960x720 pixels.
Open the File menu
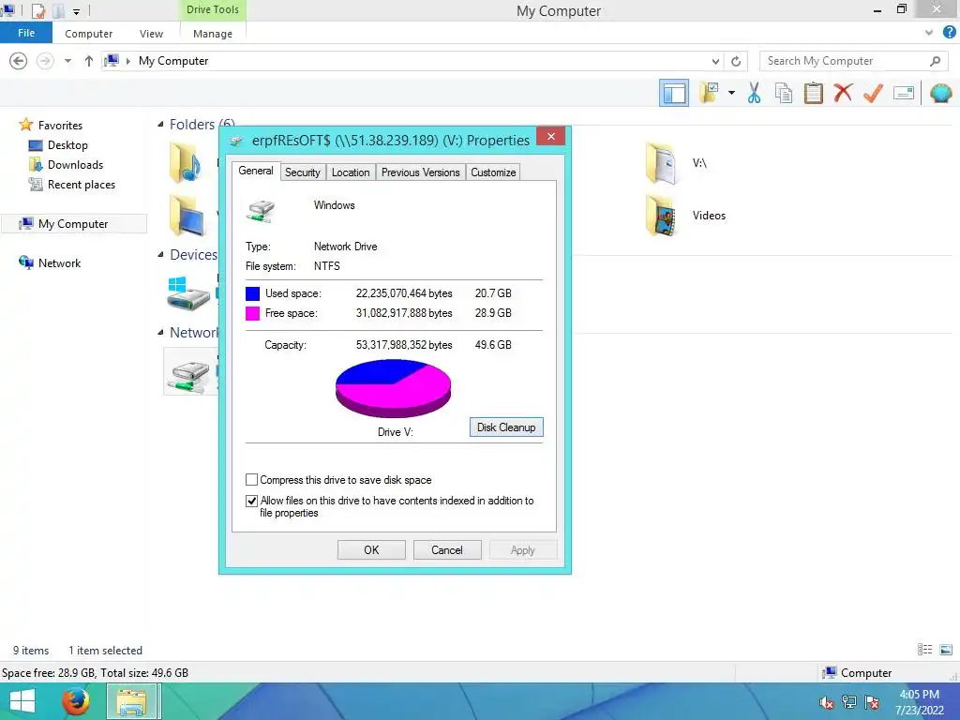pos(26,33)
